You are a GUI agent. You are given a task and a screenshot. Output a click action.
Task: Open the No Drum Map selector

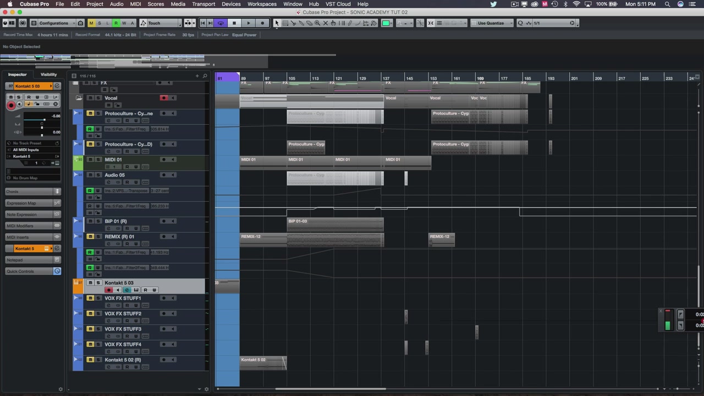coord(33,178)
